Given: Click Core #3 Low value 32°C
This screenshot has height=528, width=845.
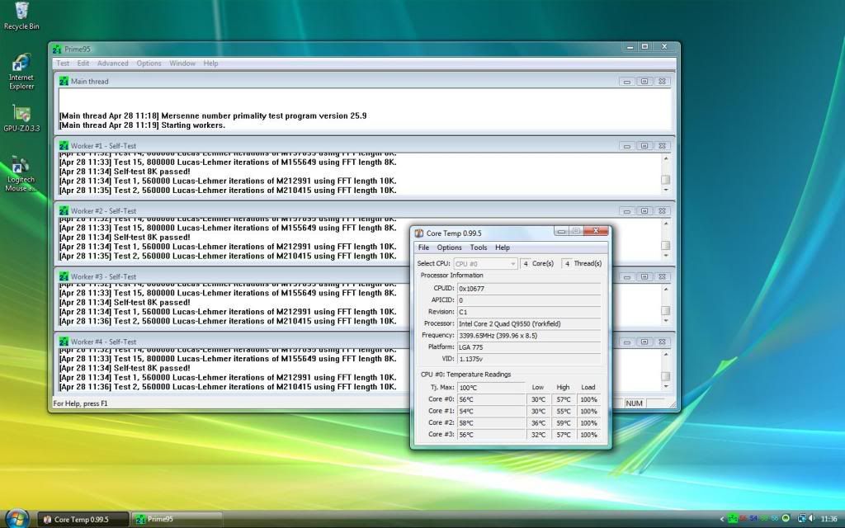Looking at the screenshot, I should [538, 435].
